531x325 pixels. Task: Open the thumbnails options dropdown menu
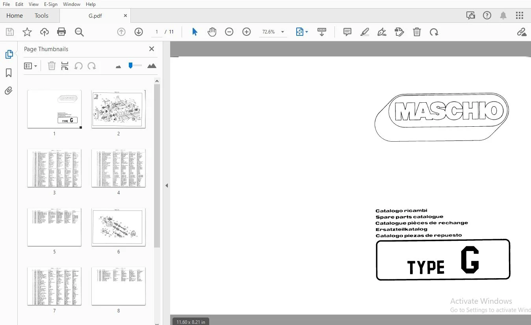(30, 66)
